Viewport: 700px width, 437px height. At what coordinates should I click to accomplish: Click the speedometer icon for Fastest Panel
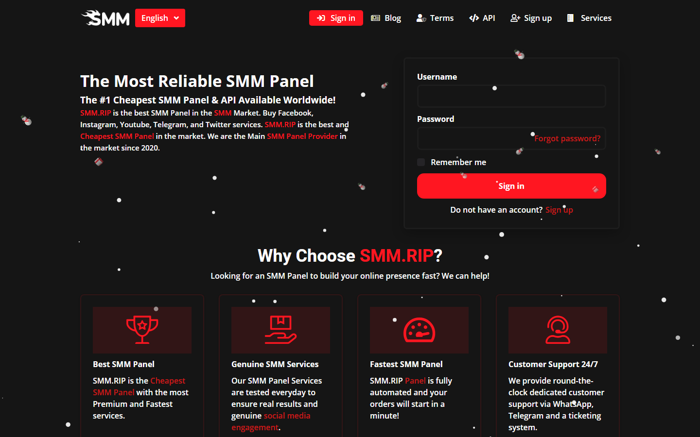click(x=419, y=330)
